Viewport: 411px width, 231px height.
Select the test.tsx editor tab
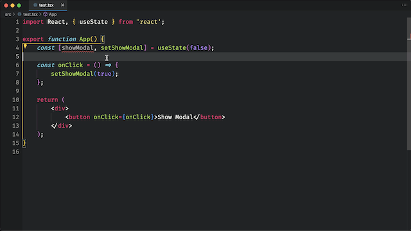coord(48,5)
